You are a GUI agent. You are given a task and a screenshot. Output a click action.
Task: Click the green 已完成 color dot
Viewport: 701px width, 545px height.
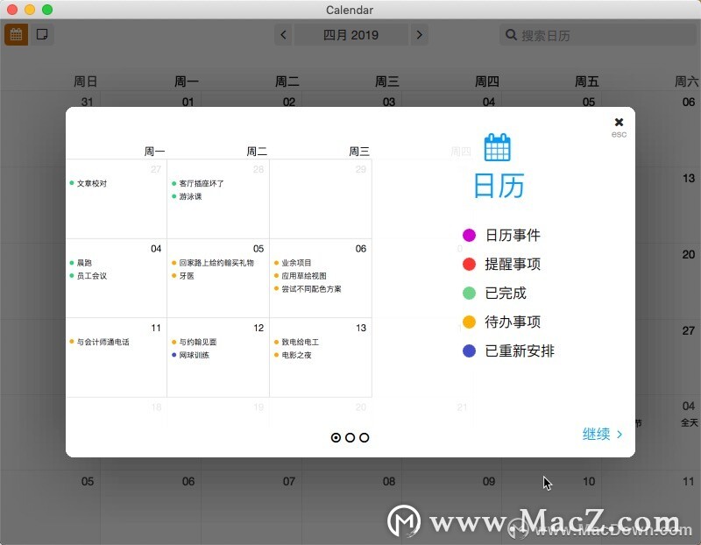[x=469, y=294]
